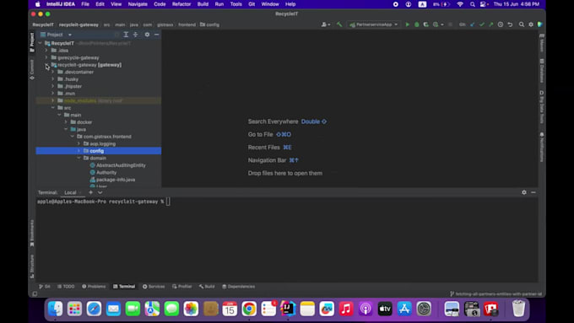Hide the Terminal panel with minus icon
This screenshot has height=323, width=574.
(x=533, y=192)
